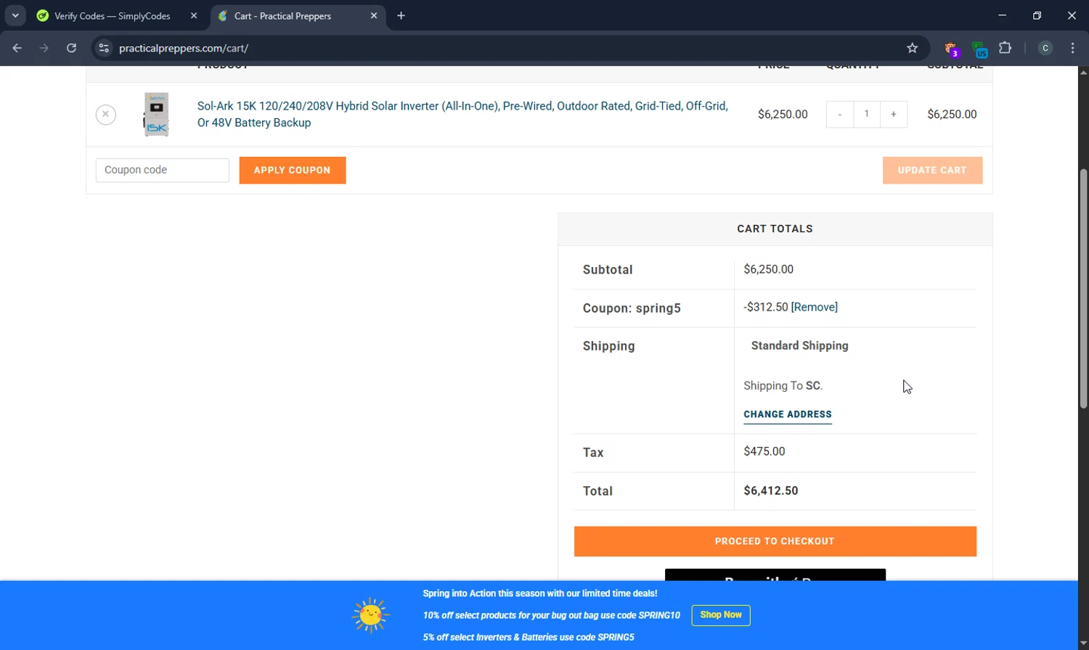Click the SPRING5 inverters and batteries promo text
This screenshot has width=1089, height=650.
tap(529, 638)
